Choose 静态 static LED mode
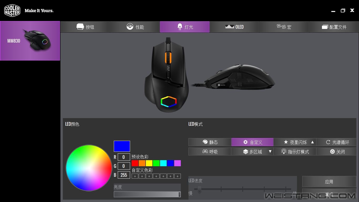Viewport: 359px width, 202px height. pos(210,142)
